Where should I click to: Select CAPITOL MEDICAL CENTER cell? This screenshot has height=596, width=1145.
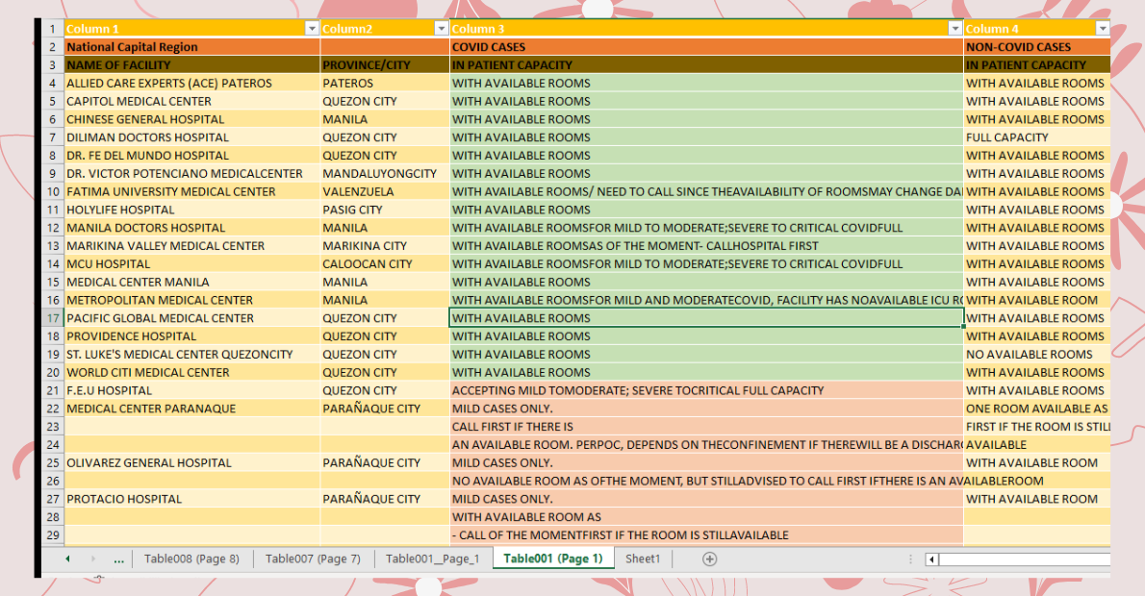click(x=192, y=101)
